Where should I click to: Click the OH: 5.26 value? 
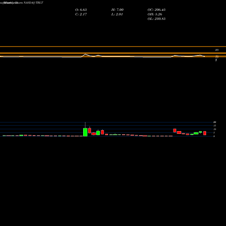coord(155,14)
